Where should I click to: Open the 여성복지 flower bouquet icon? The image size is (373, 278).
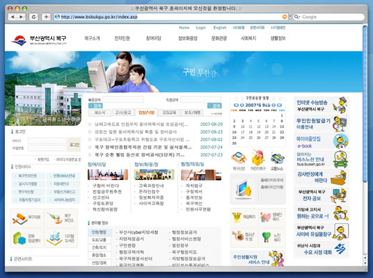point(237,217)
